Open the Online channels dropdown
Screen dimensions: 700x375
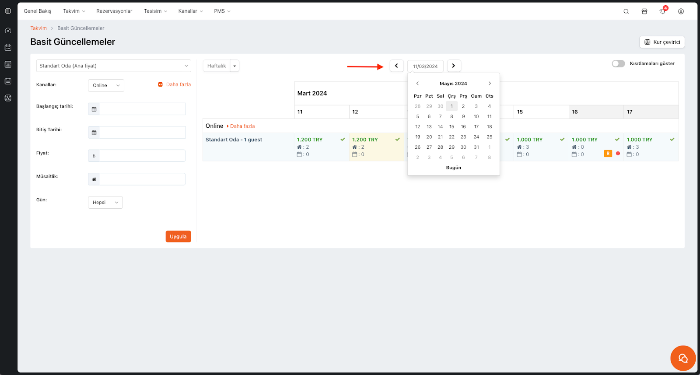[x=106, y=85]
